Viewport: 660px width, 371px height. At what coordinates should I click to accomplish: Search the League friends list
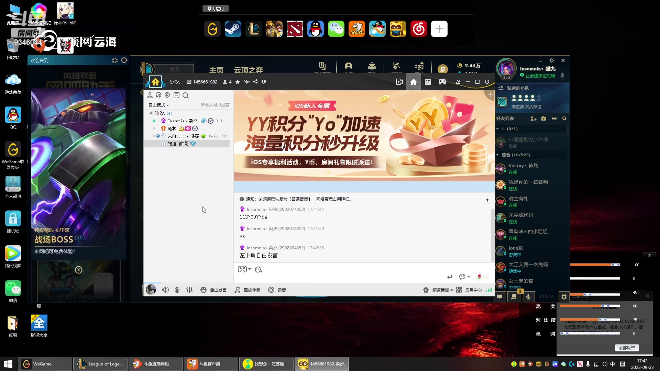564,119
